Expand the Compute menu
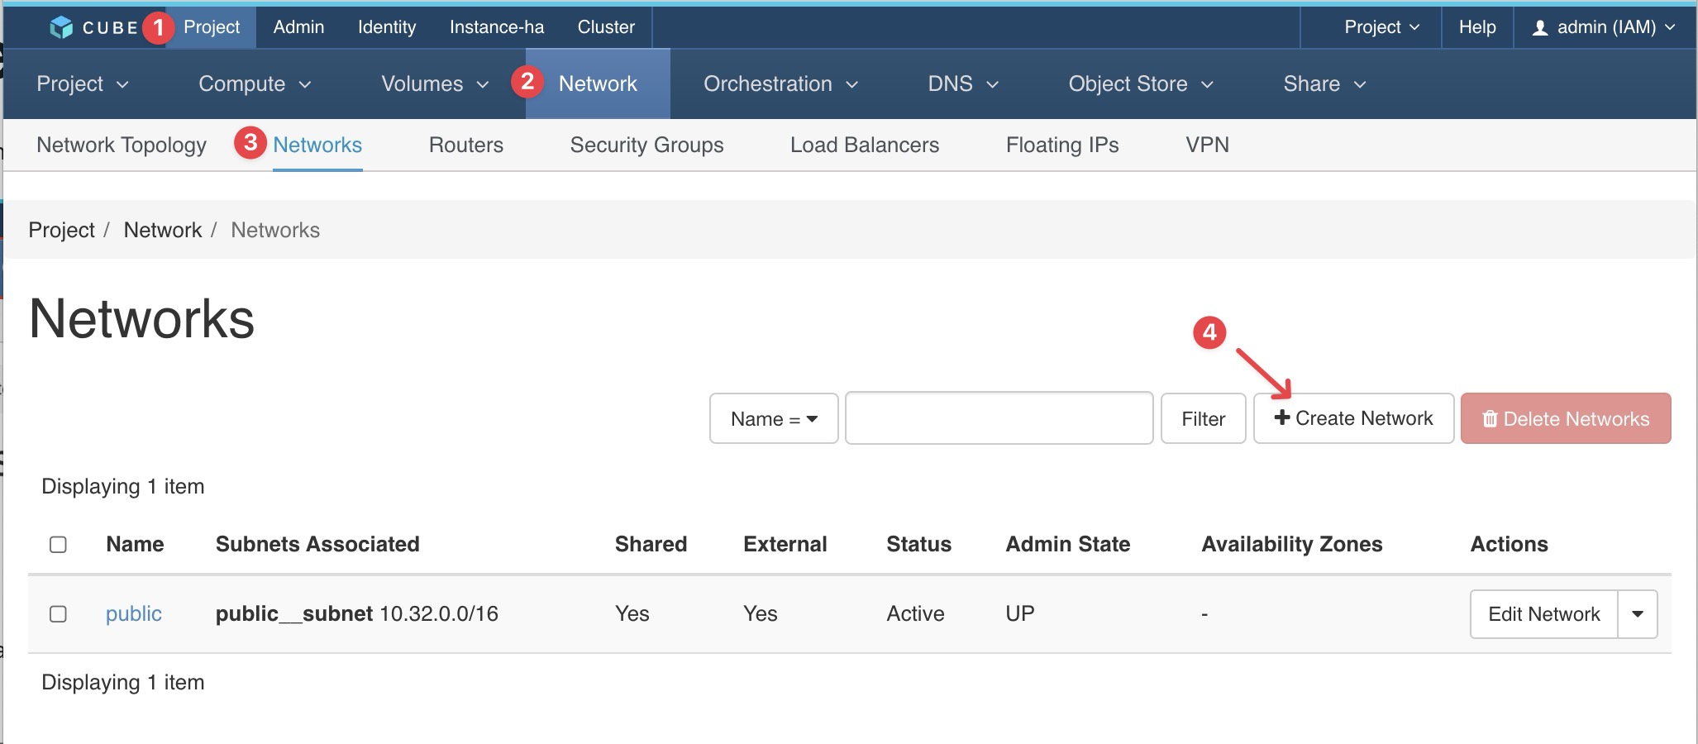 point(255,83)
